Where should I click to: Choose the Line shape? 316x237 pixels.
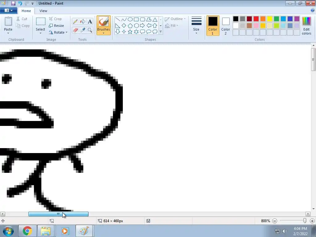point(118,19)
